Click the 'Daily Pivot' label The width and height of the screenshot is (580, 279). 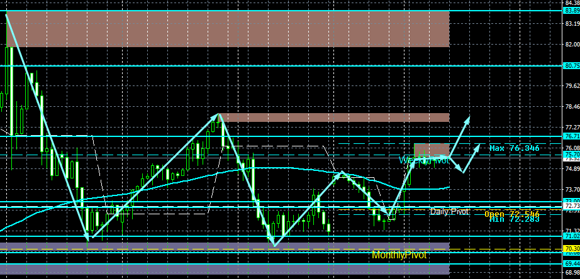(x=449, y=212)
